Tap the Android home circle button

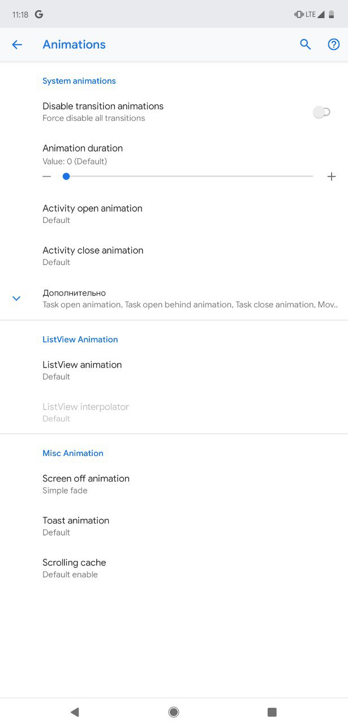point(174,712)
